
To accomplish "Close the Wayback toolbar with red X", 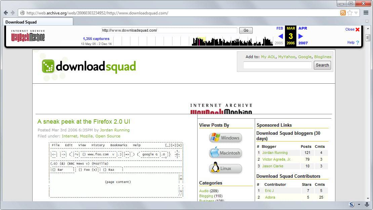I will click(x=357, y=30).
